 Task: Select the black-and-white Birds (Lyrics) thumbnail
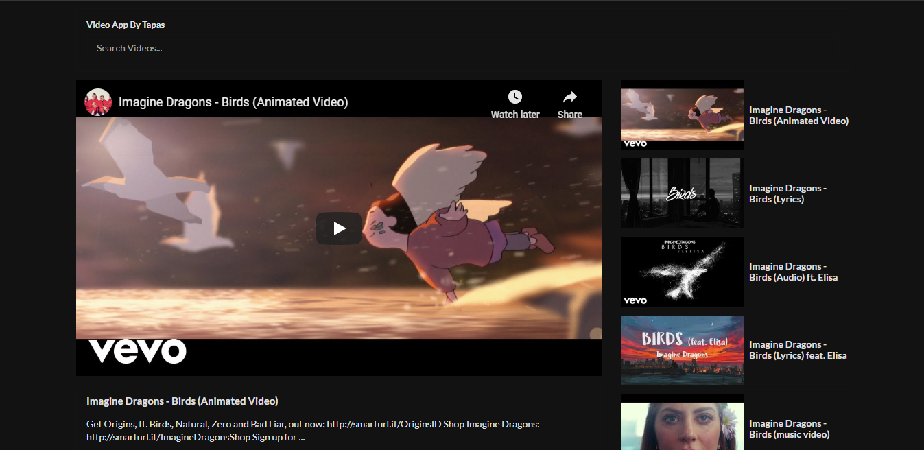click(682, 193)
